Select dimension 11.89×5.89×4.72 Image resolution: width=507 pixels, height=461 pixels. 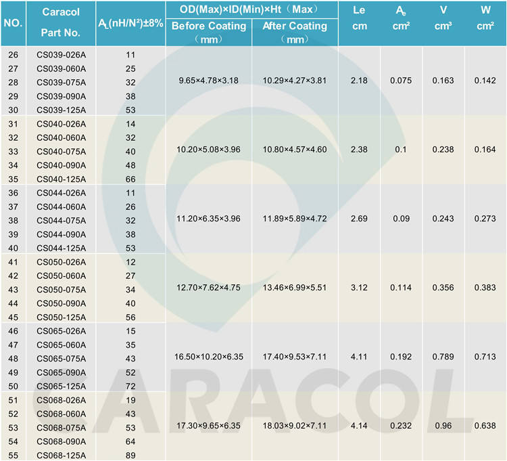[x=295, y=219]
